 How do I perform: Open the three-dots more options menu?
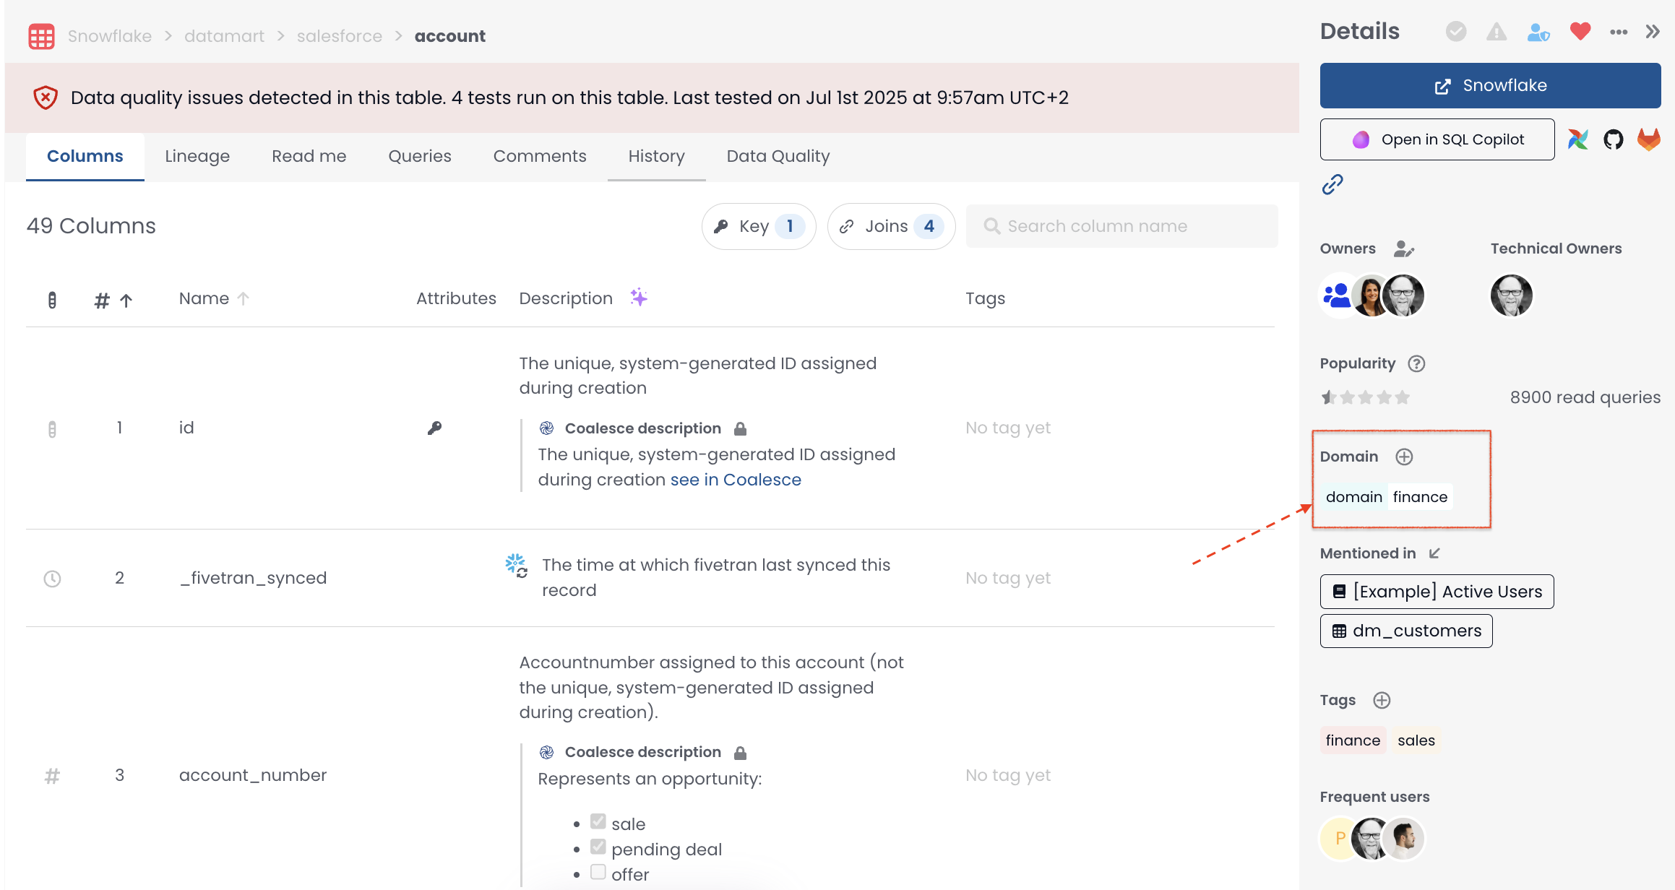point(1619,32)
